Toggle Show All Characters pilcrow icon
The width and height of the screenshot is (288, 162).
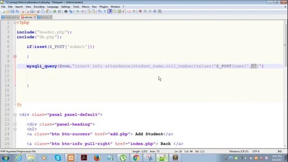click(x=105, y=11)
